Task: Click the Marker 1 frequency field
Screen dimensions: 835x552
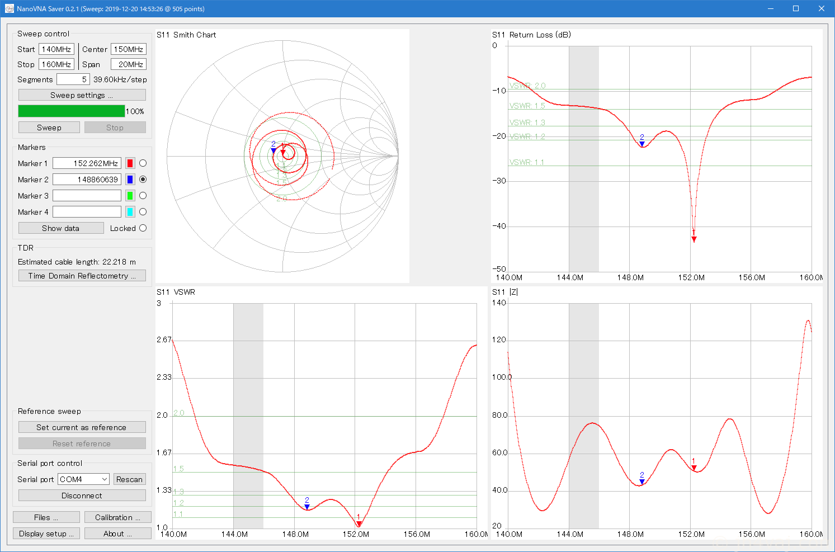Action: point(87,163)
